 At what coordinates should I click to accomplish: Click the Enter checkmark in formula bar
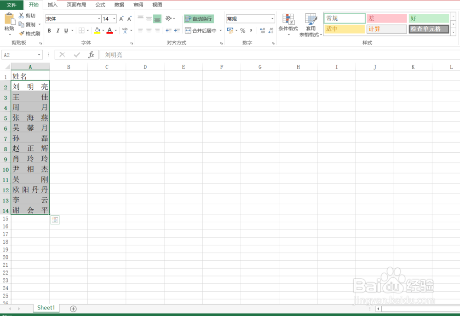(77, 55)
